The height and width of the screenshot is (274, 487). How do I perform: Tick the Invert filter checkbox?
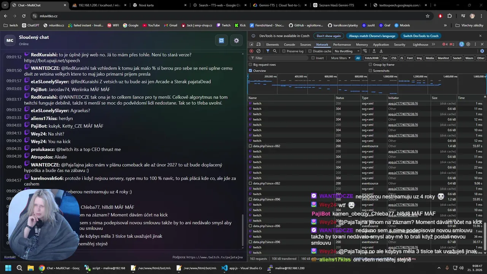point(313,58)
